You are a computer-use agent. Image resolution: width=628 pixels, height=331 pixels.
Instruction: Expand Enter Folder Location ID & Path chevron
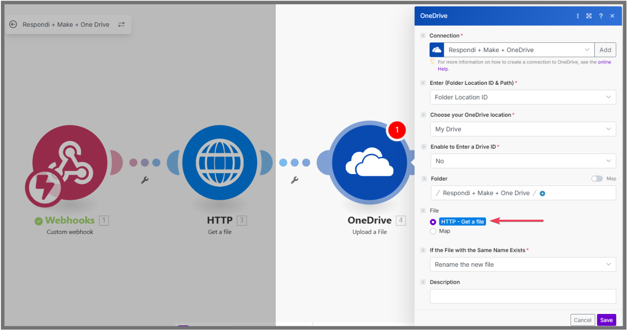pyautogui.click(x=423, y=83)
